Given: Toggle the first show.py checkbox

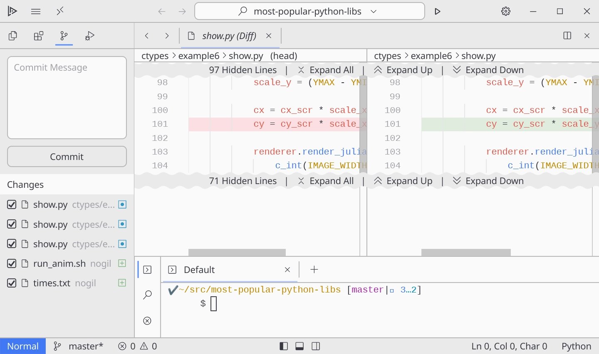Looking at the screenshot, I should (12, 204).
